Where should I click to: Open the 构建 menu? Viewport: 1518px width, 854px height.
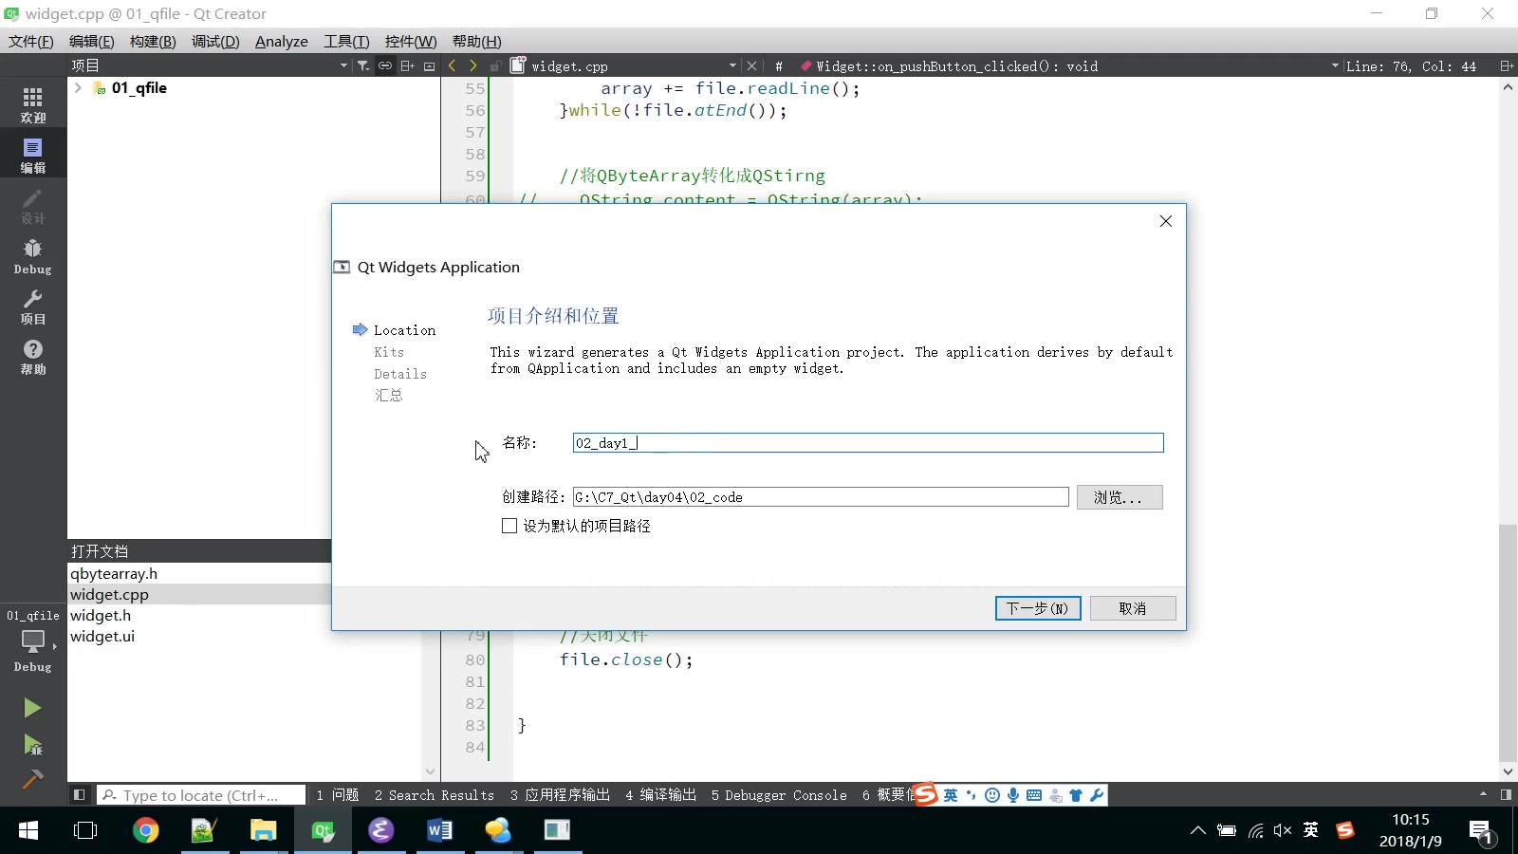(153, 41)
